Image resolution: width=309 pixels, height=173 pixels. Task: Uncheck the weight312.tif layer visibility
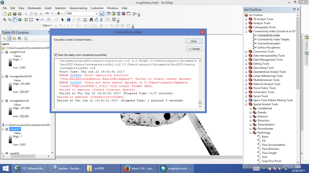[x=7, y=52]
